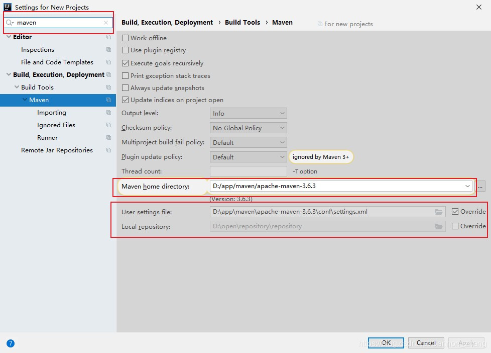Click the copy icon next to Build, Execution, Deployment
Image resolution: width=491 pixels, height=353 pixels.
pyautogui.click(x=108, y=75)
